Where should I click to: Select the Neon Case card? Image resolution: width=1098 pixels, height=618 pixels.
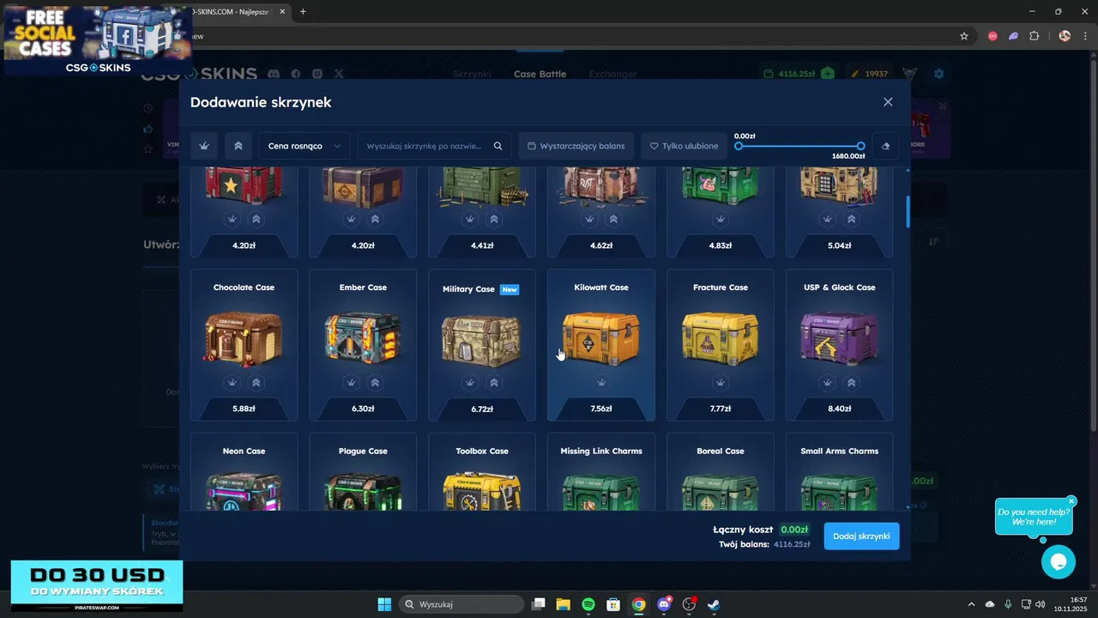pyautogui.click(x=244, y=472)
